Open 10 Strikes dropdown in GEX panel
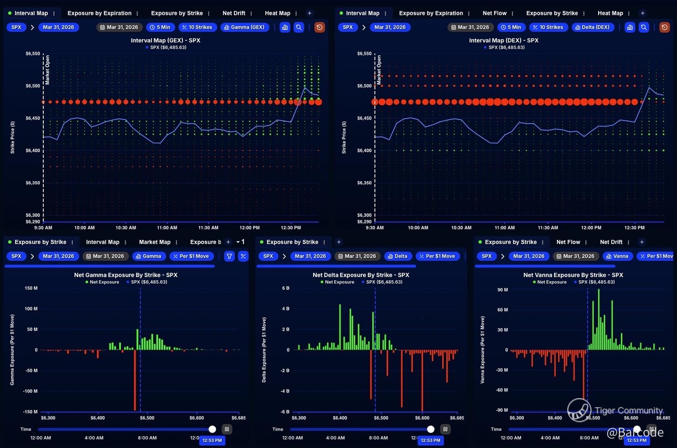677x448 pixels. click(x=197, y=27)
